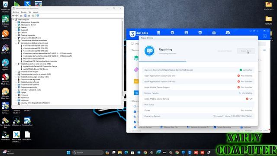The height and width of the screenshot is (156, 277).
Task: Select Impresoras in device tree
Action: tap(25, 97)
